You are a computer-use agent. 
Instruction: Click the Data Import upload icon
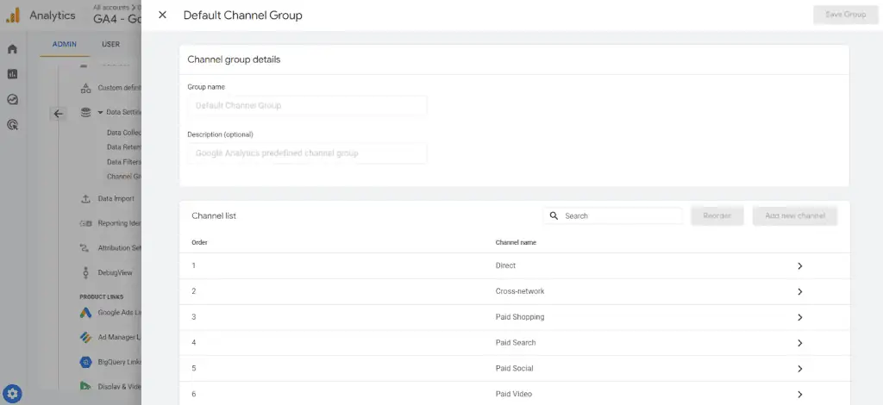pyautogui.click(x=85, y=198)
